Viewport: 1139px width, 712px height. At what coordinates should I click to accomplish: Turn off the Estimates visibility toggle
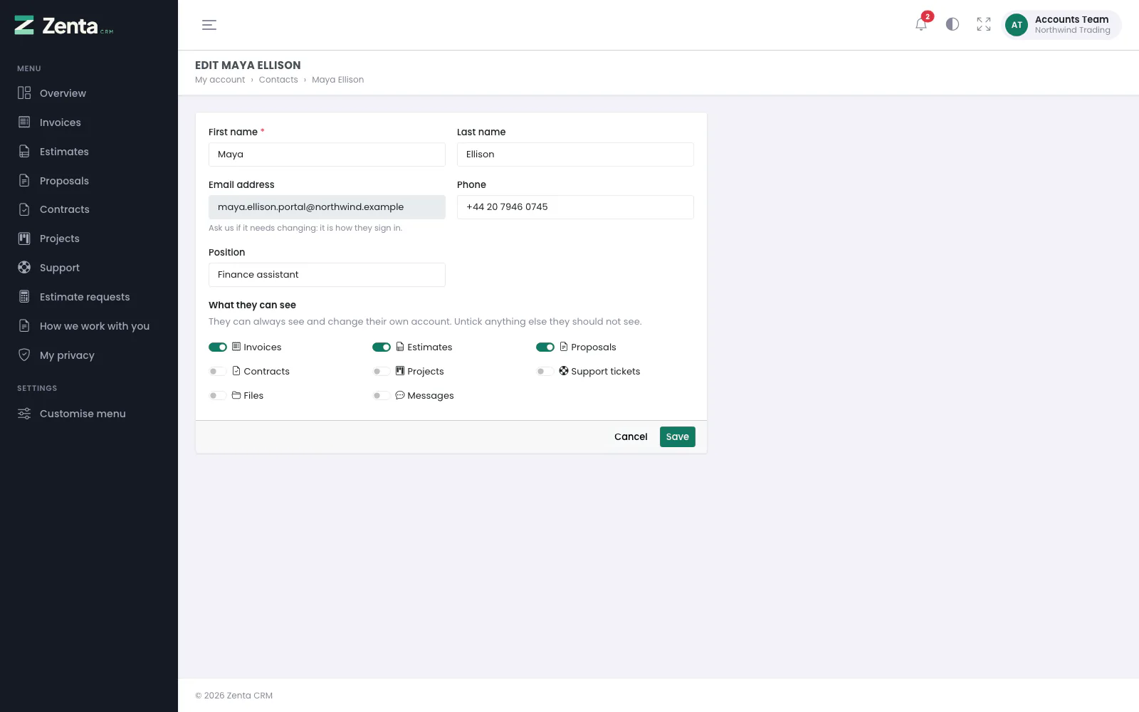click(x=382, y=347)
